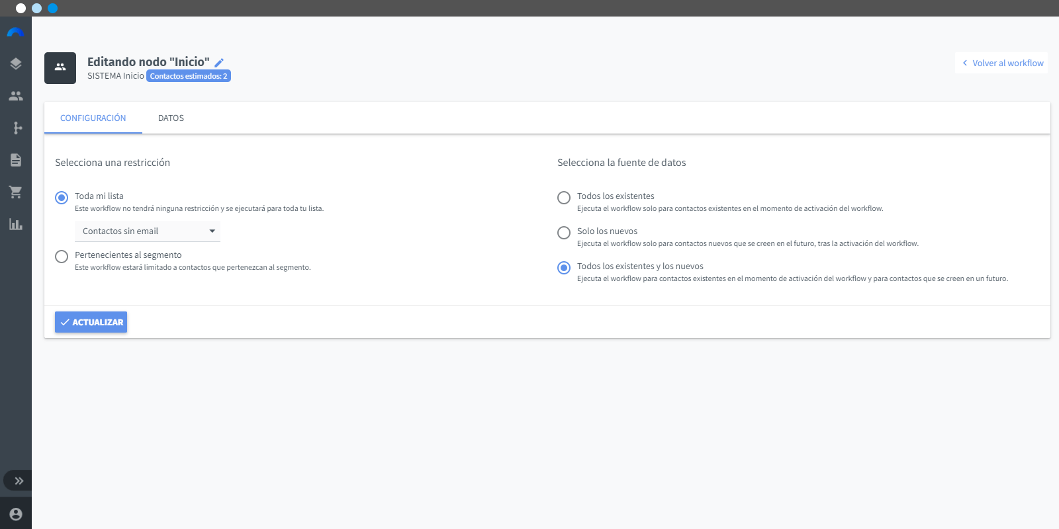Screen dimensions: 1059x529
Task: Switch to the CONFIGURACIÓN tab
Action: (93, 118)
